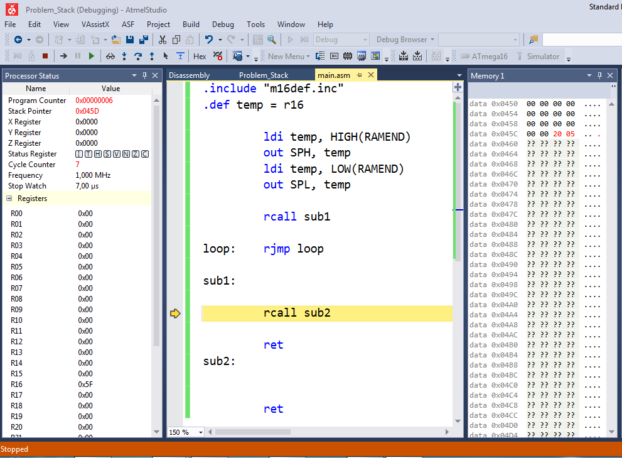This screenshot has width=622, height=458.
Task: Open the I/O view icon
Action: 375,56
